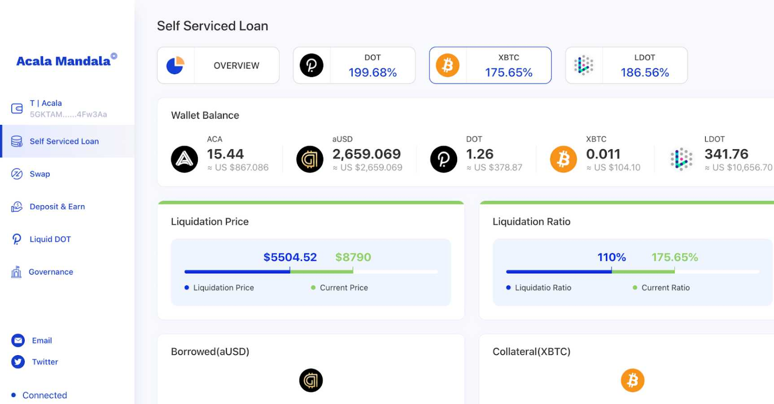This screenshot has width=774, height=404.
Task: Open Deposit & Earn page
Action: click(x=57, y=207)
